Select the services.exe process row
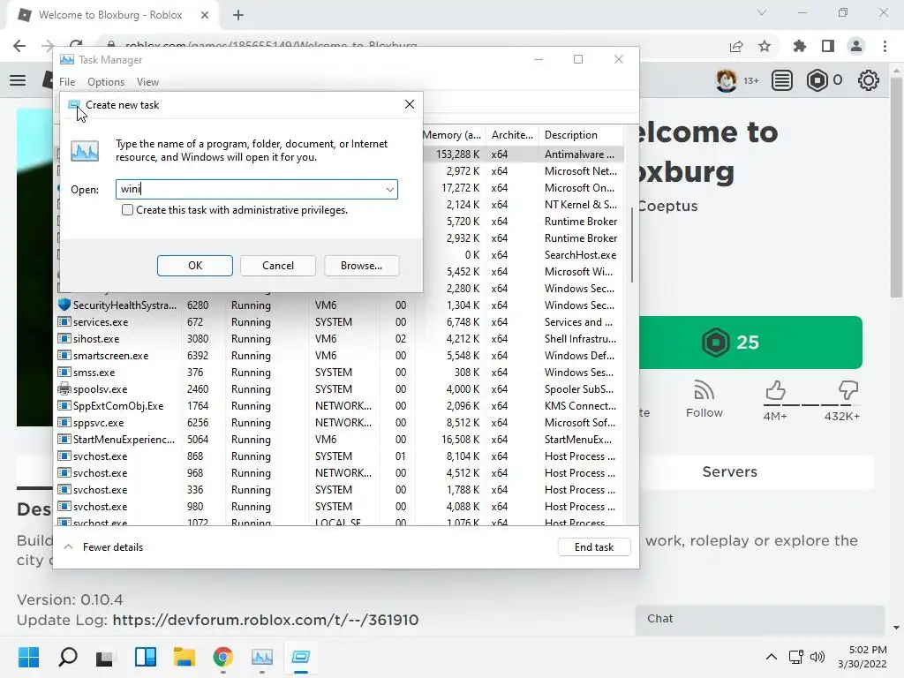This screenshot has width=904, height=678. (x=340, y=322)
